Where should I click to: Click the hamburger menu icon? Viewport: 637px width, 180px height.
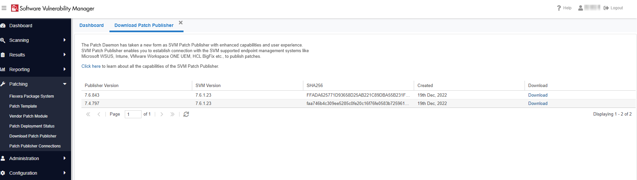[4, 8]
